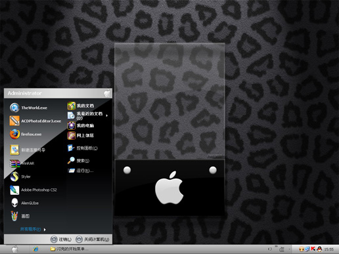Open the red K antivirus tray icon
Screen dimensions: 339x254
point(313,249)
